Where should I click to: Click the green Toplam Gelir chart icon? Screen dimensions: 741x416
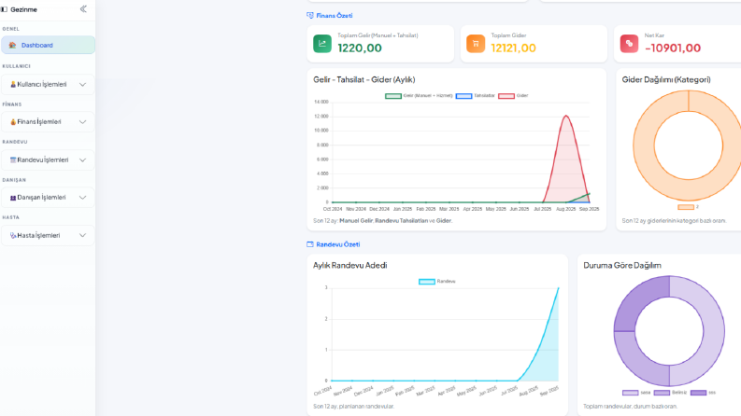point(322,44)
